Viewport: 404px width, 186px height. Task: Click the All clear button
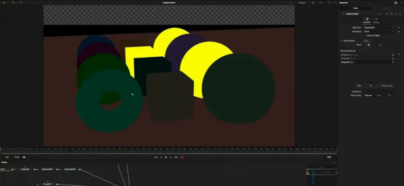tap(371, 86)
